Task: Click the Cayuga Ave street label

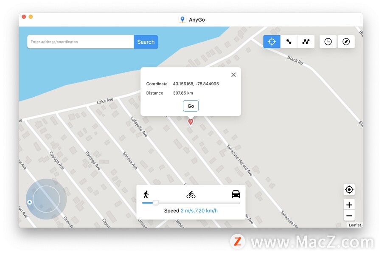Action: pos(57,160)
